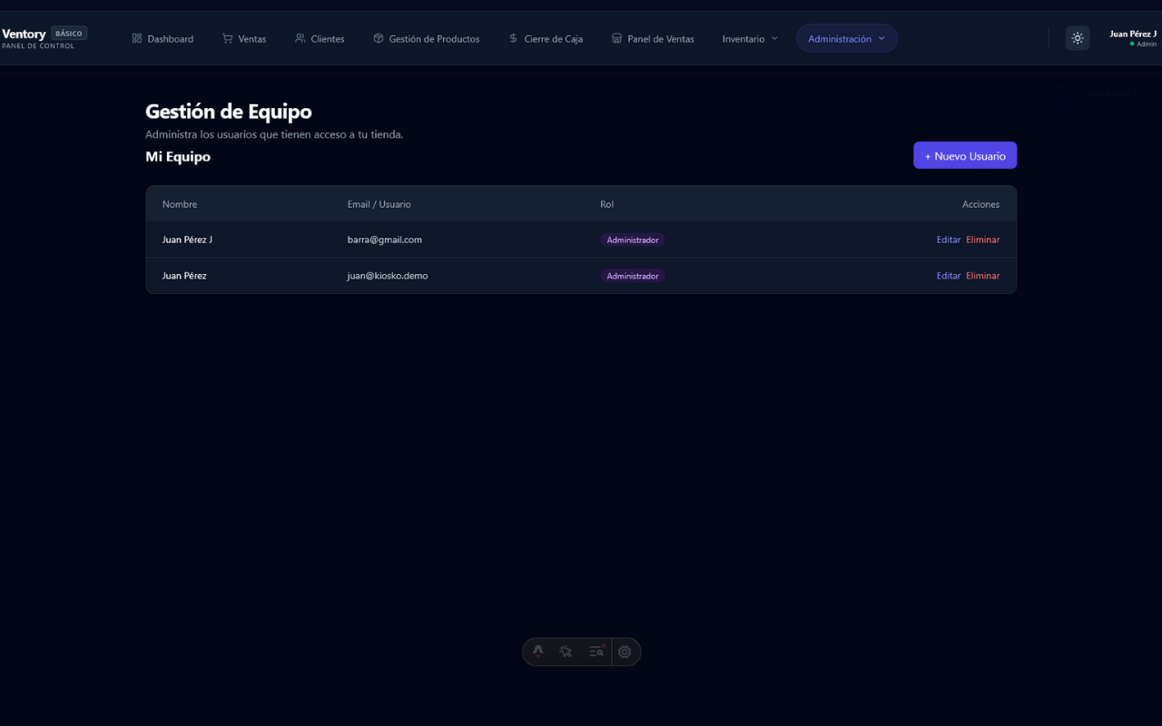
Task: Open the Juan Pérez J profile in header
Action: tap(1132, 38)
